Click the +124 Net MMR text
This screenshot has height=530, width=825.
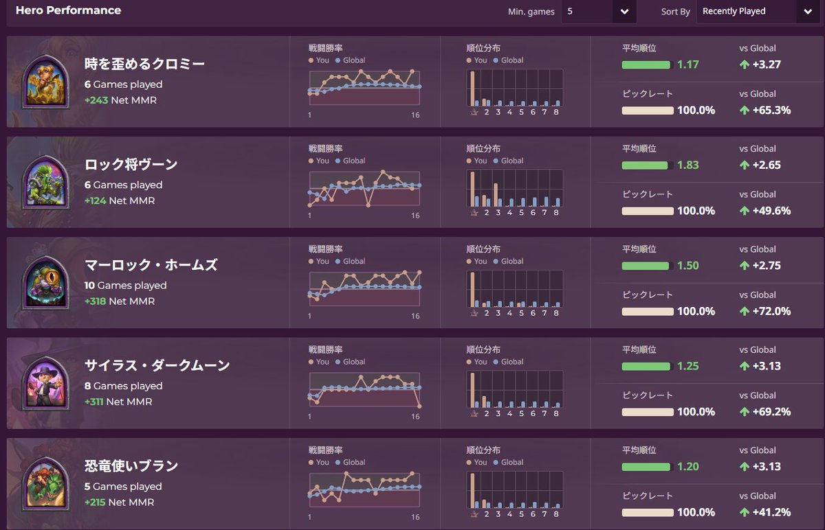(x=120, y=200)
